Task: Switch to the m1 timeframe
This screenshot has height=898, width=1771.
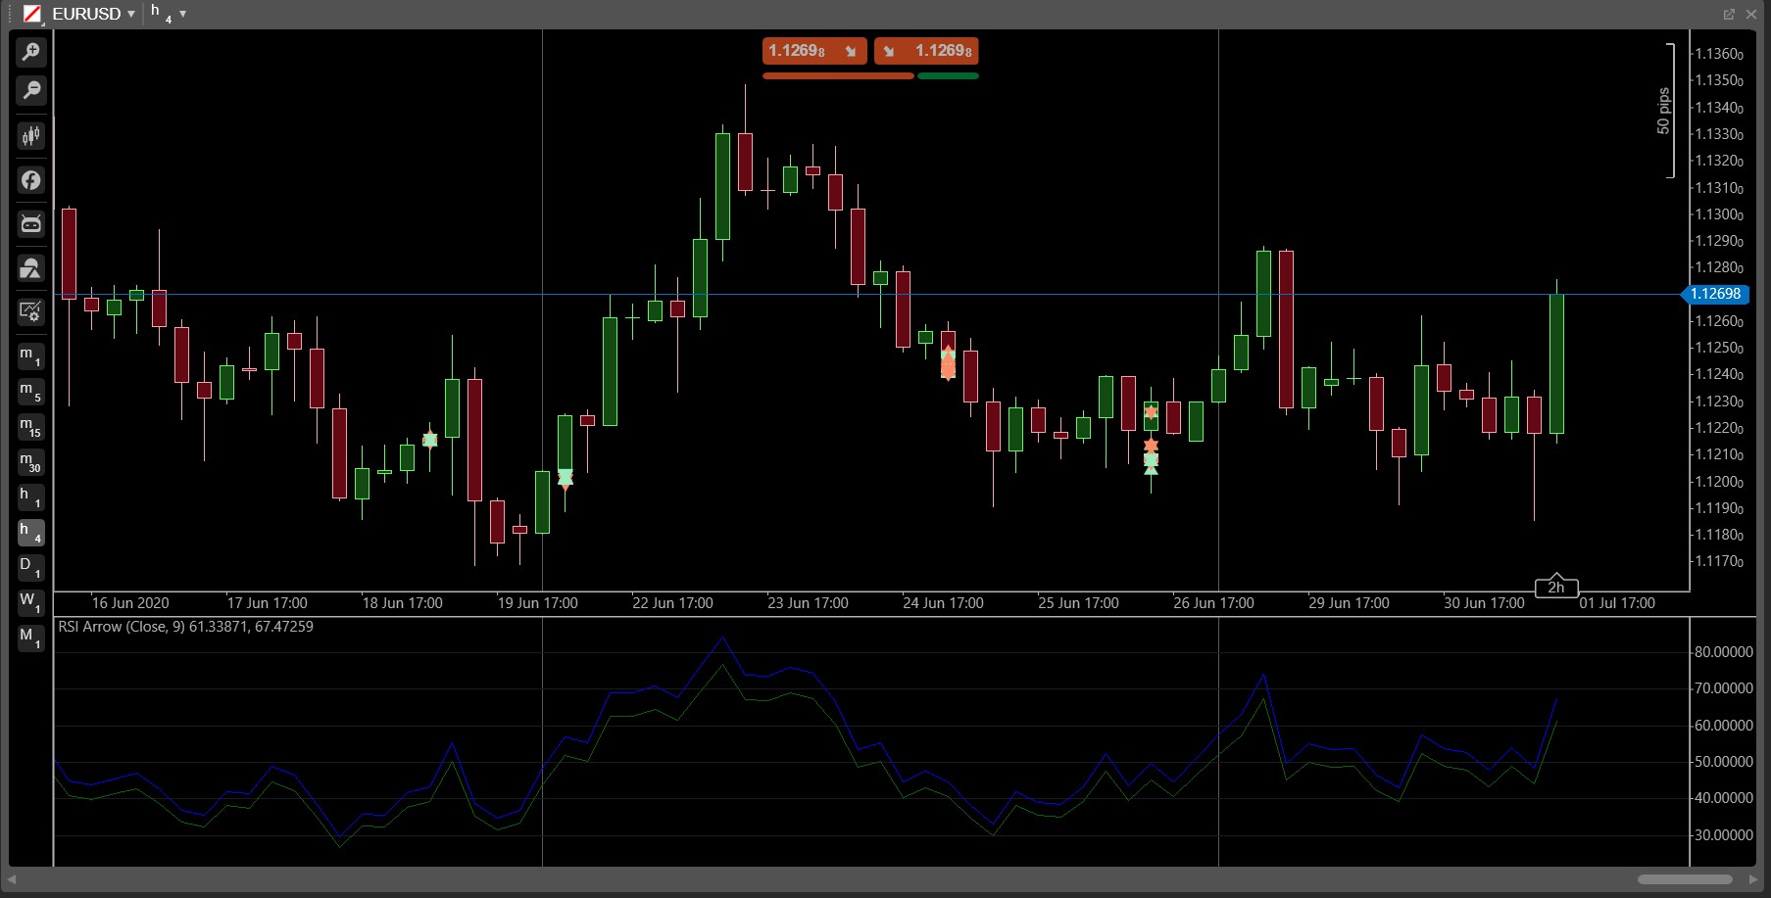Action: point(30,356)
